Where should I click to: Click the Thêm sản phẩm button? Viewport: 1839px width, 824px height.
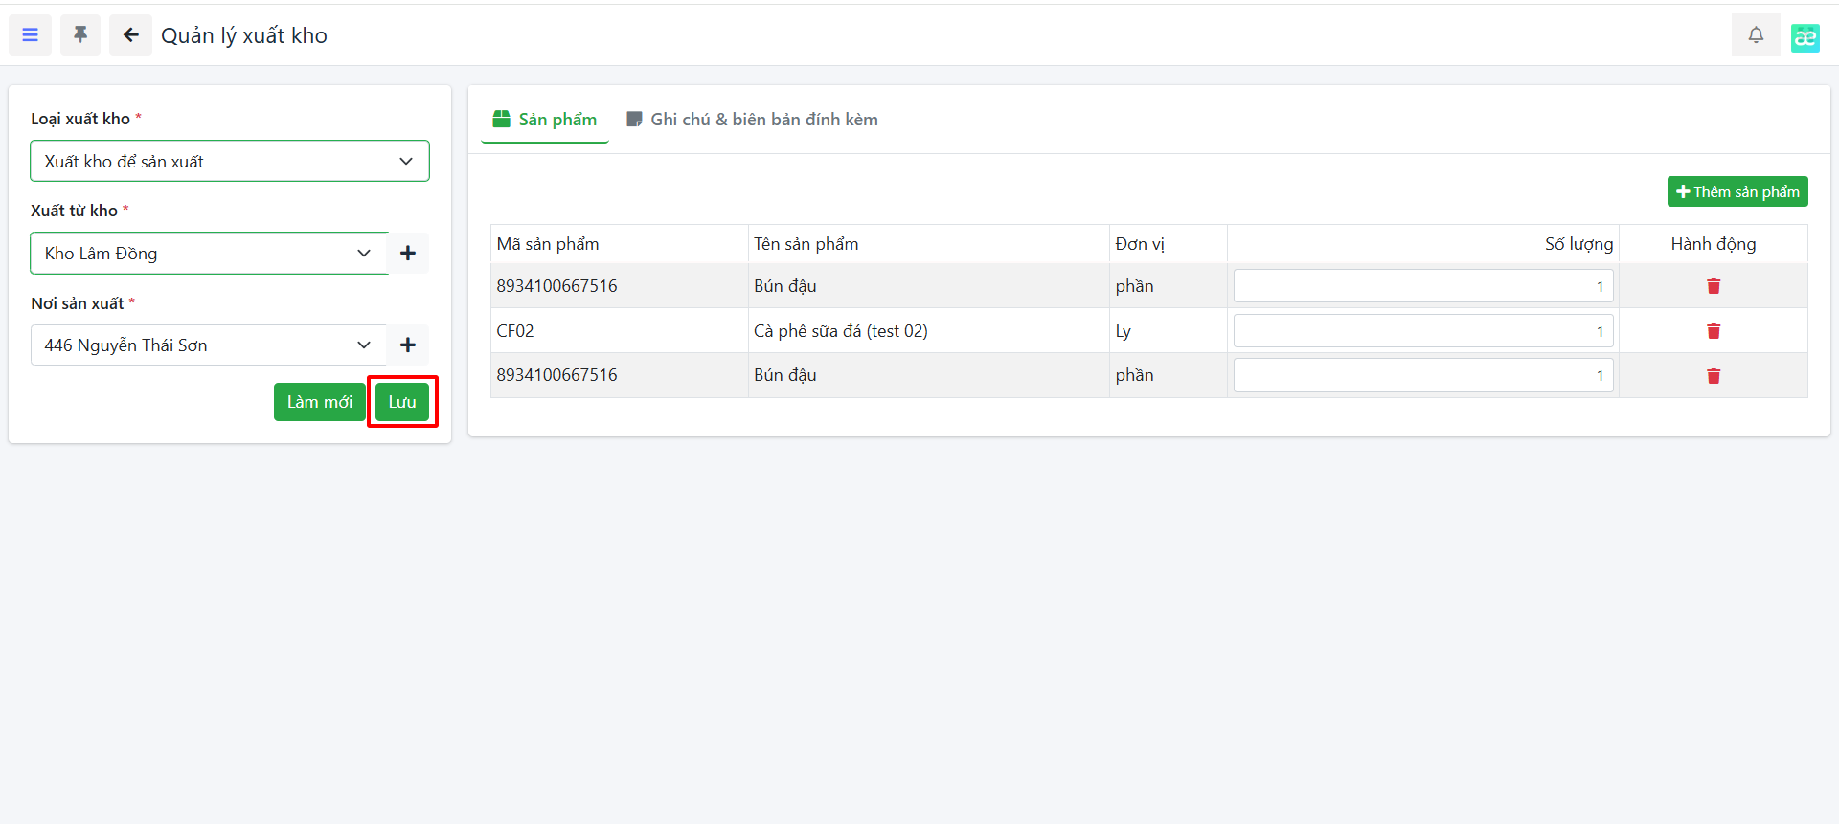(x=1737, y=191)
